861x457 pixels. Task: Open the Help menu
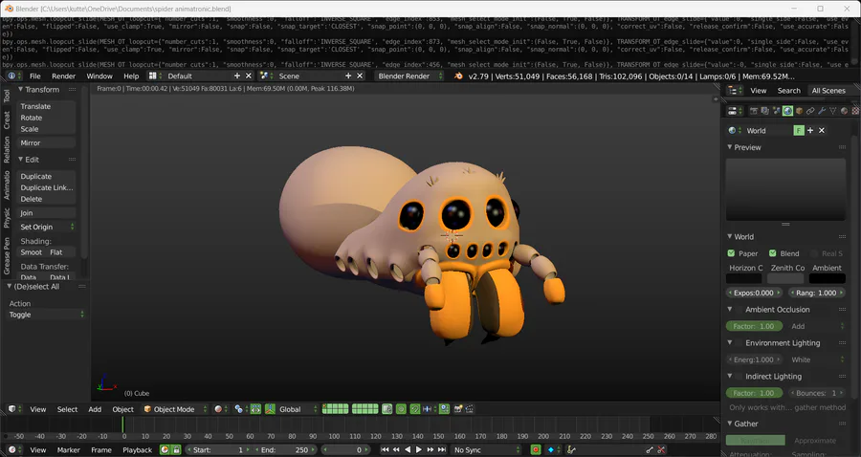131,76
